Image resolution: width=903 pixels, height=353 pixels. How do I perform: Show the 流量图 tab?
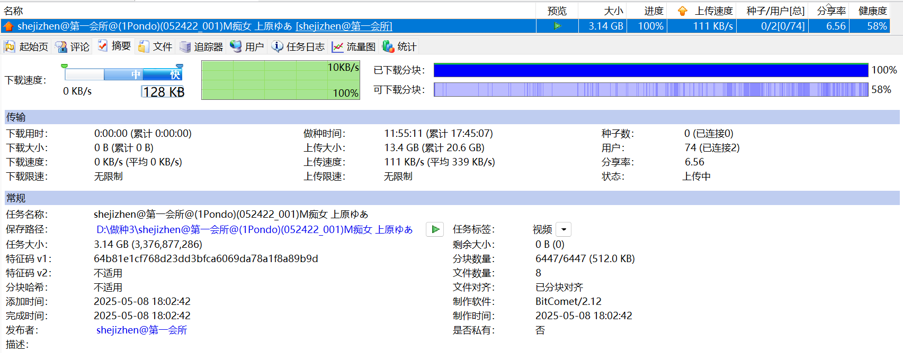pos(353,47)
